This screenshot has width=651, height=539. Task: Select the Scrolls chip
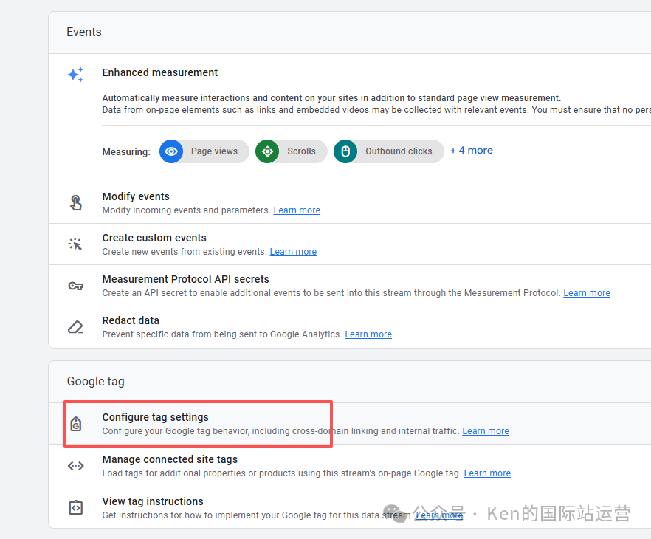292,151
